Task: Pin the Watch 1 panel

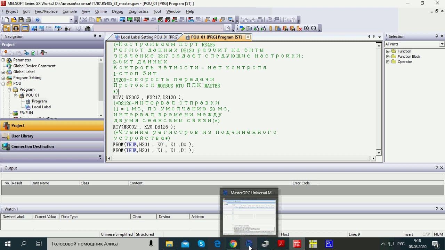Action: (x=437, y=209)
